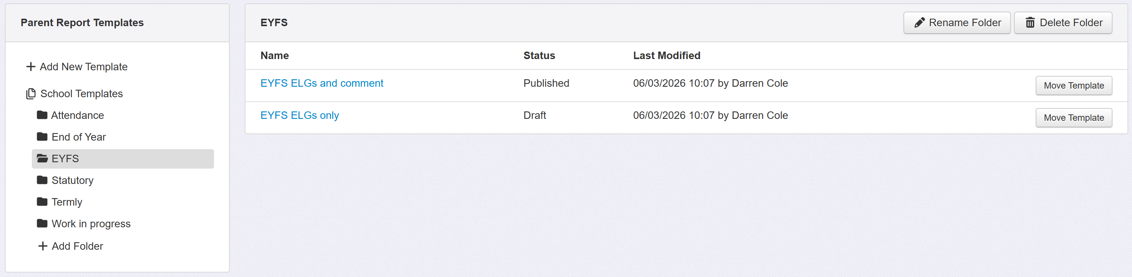
Task: Open the EYFS ELGs only template
Action: pos(300,115)
